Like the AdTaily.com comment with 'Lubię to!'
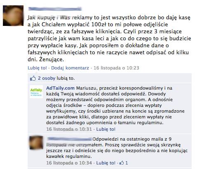The width and height of the screenshot is (204, 169). pyautogui.click(x=106, y=129)
